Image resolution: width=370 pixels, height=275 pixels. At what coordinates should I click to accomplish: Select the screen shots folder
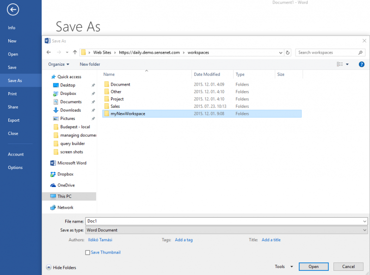[x=72, y=152]
